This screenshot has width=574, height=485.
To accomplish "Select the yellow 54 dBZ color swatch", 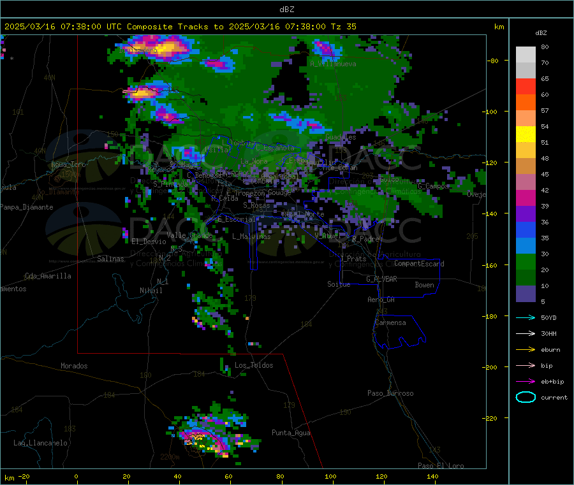I will pyautogui.click(x=526, y=134).
